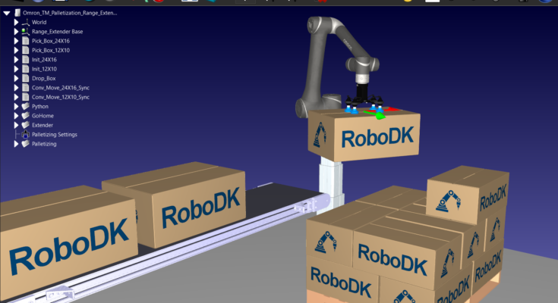The image size is (558, 303).
Task: Expand the Palletizing folder at tree bottom
Action: [x=16, y=143]
